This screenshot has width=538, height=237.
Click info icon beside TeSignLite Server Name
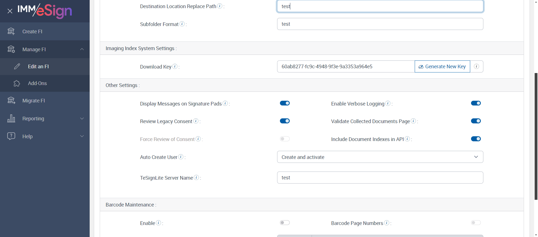(x=196, y=177)
